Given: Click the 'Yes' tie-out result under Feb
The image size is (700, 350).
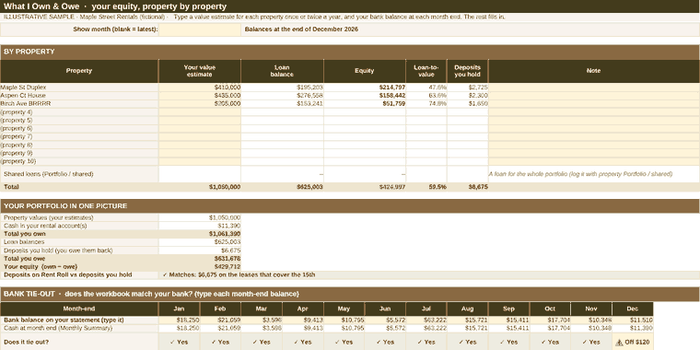Looking at the screenshot, I should click(220, 342).
